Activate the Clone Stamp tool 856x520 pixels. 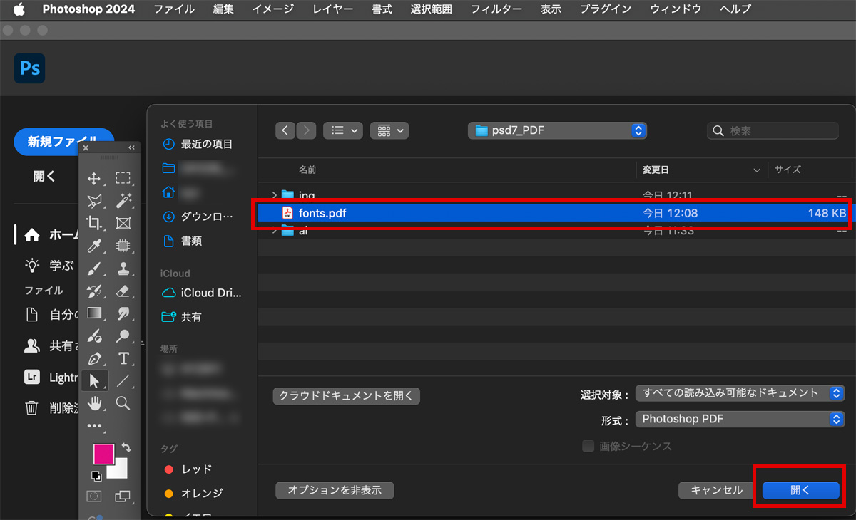(123, 269)
